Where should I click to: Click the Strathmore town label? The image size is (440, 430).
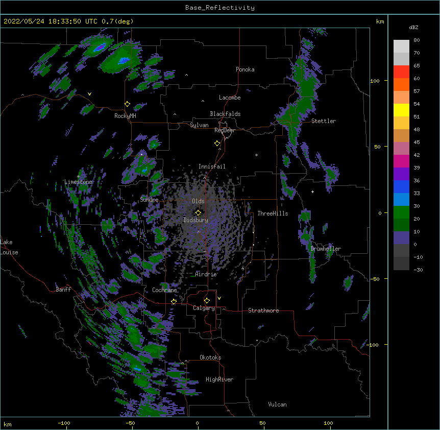263,310
